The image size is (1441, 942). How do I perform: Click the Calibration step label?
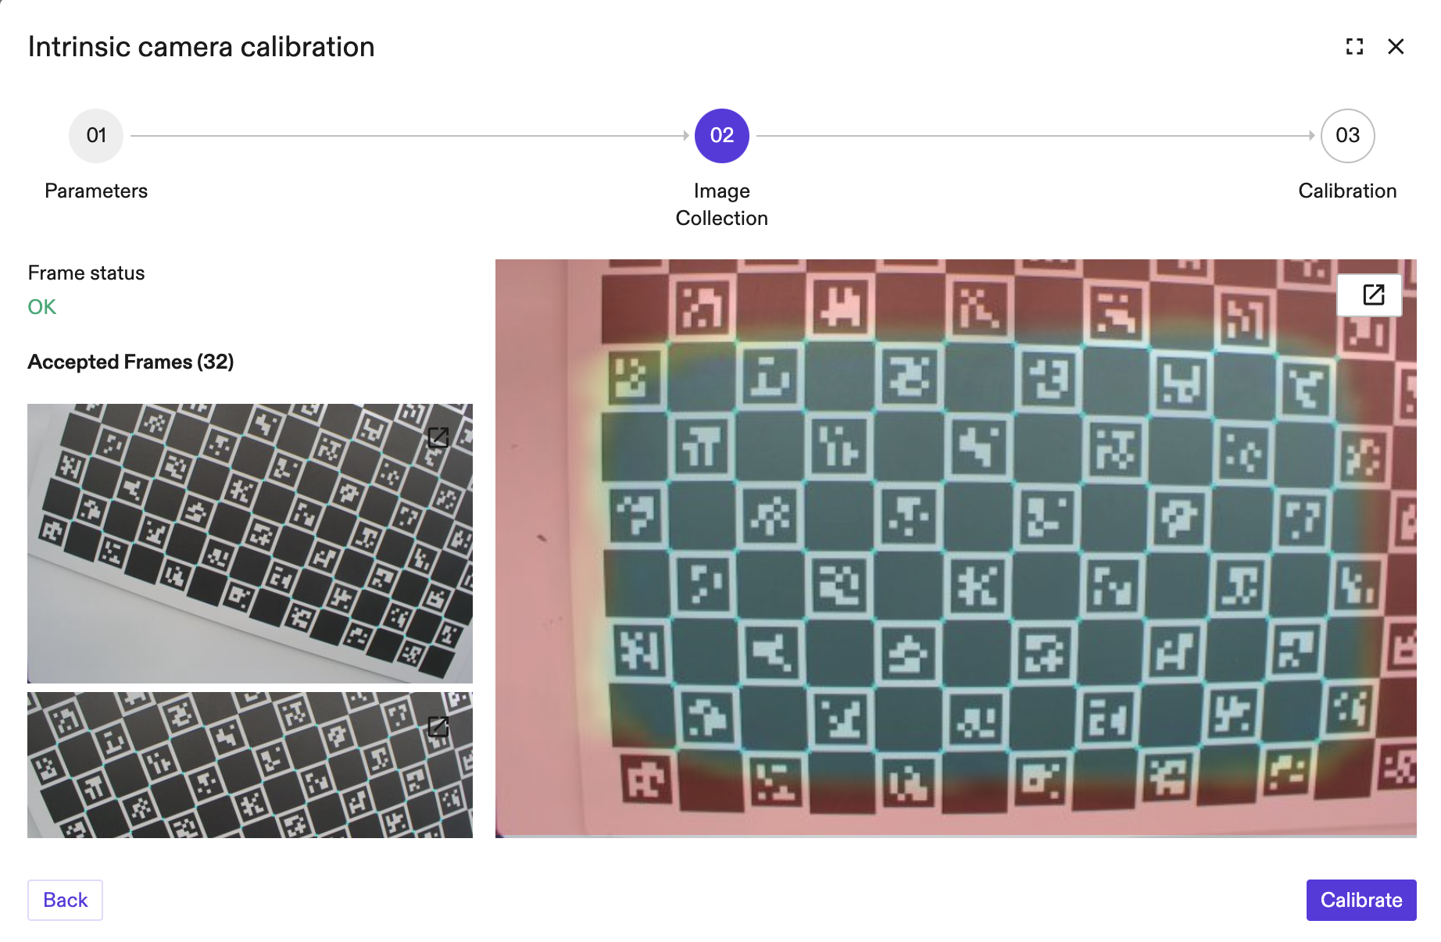pos(1347,191)
